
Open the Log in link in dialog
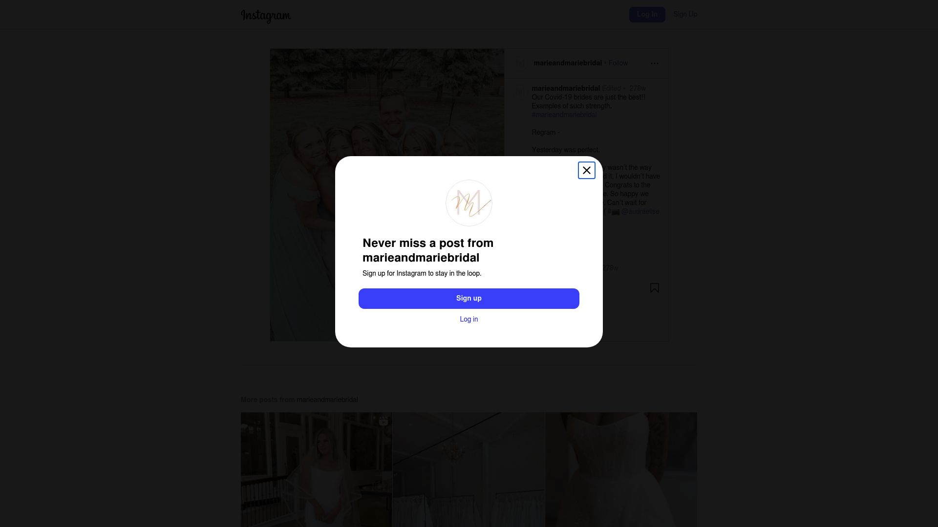[x=469, y=319]
